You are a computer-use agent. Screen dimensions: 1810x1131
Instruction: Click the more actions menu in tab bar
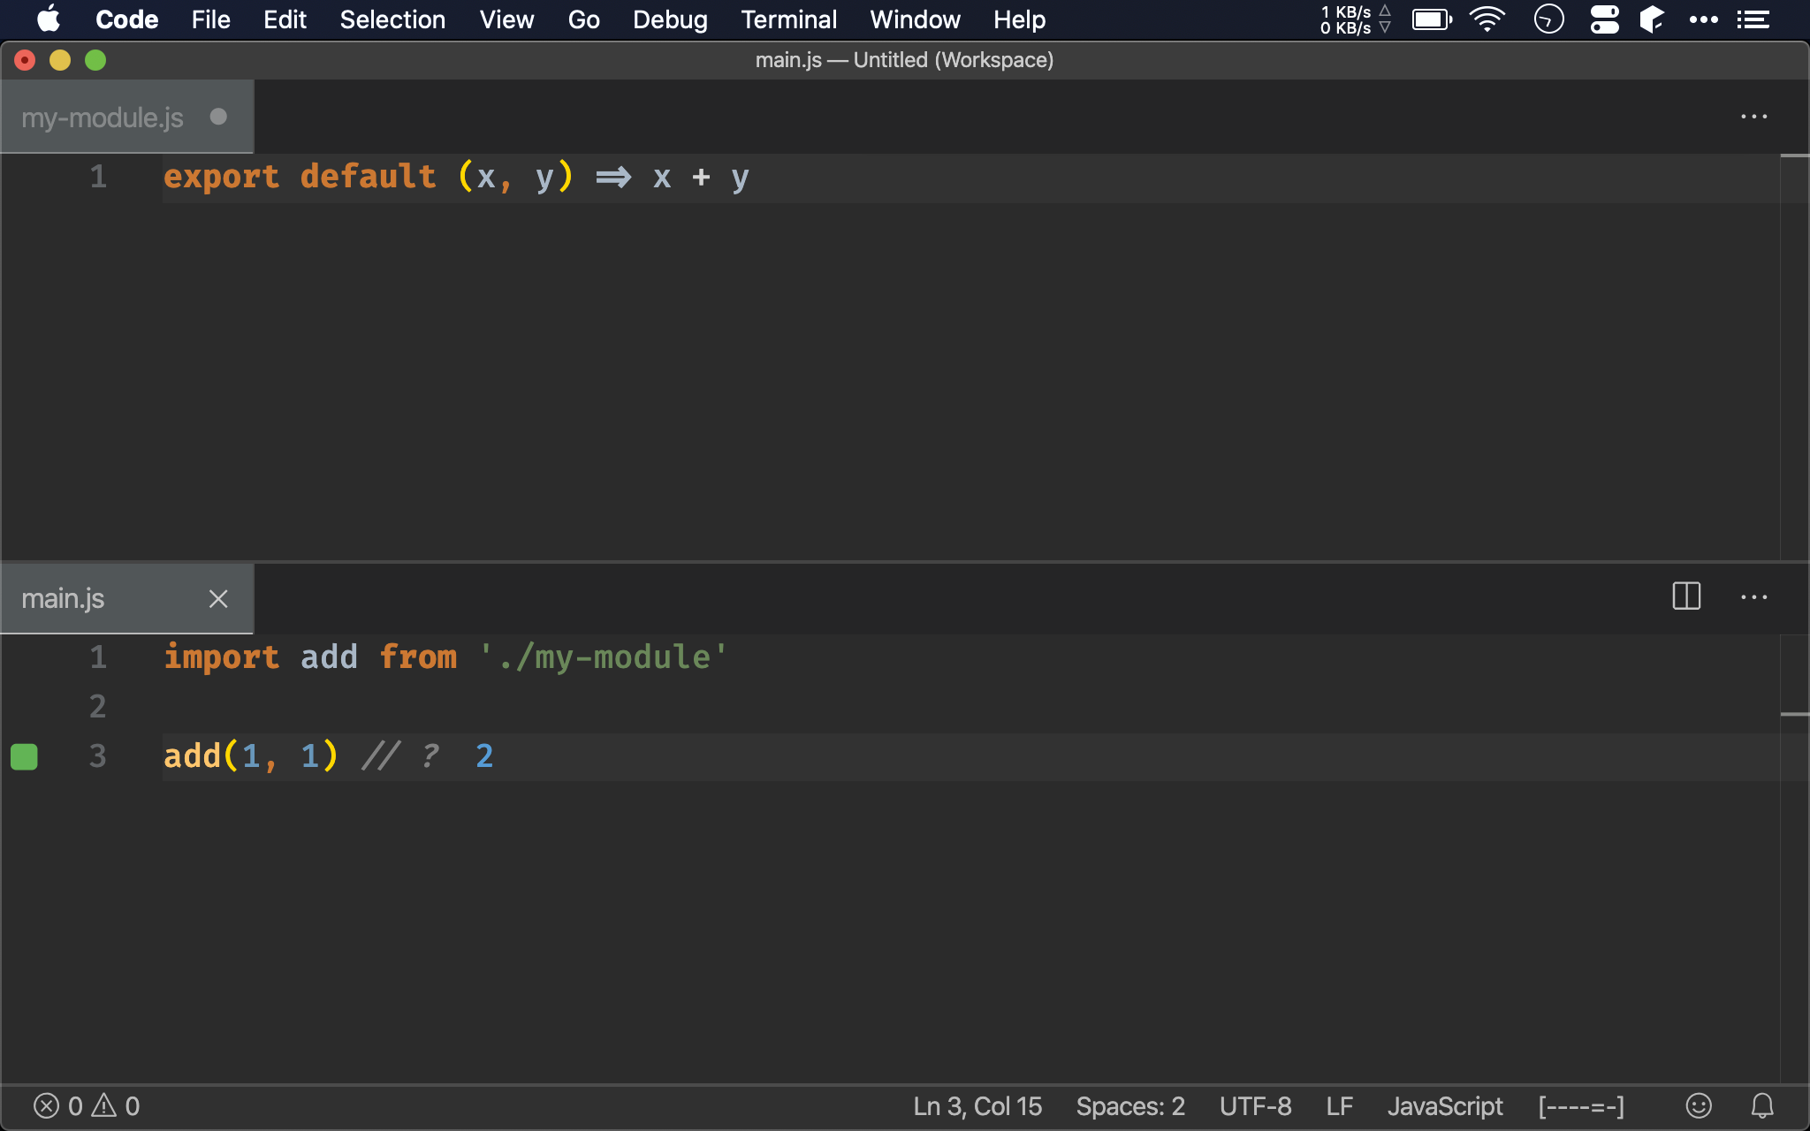point(1754,116)
